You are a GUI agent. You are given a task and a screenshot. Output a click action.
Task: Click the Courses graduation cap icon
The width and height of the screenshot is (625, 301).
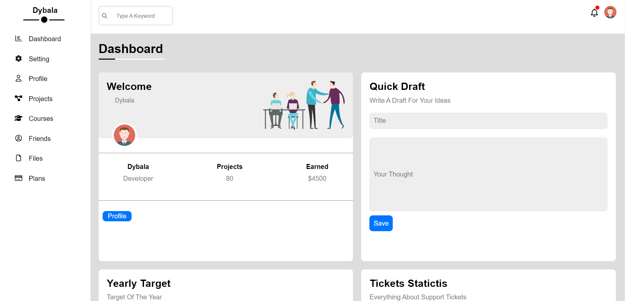pyautogui.click(x=18, y=118)
